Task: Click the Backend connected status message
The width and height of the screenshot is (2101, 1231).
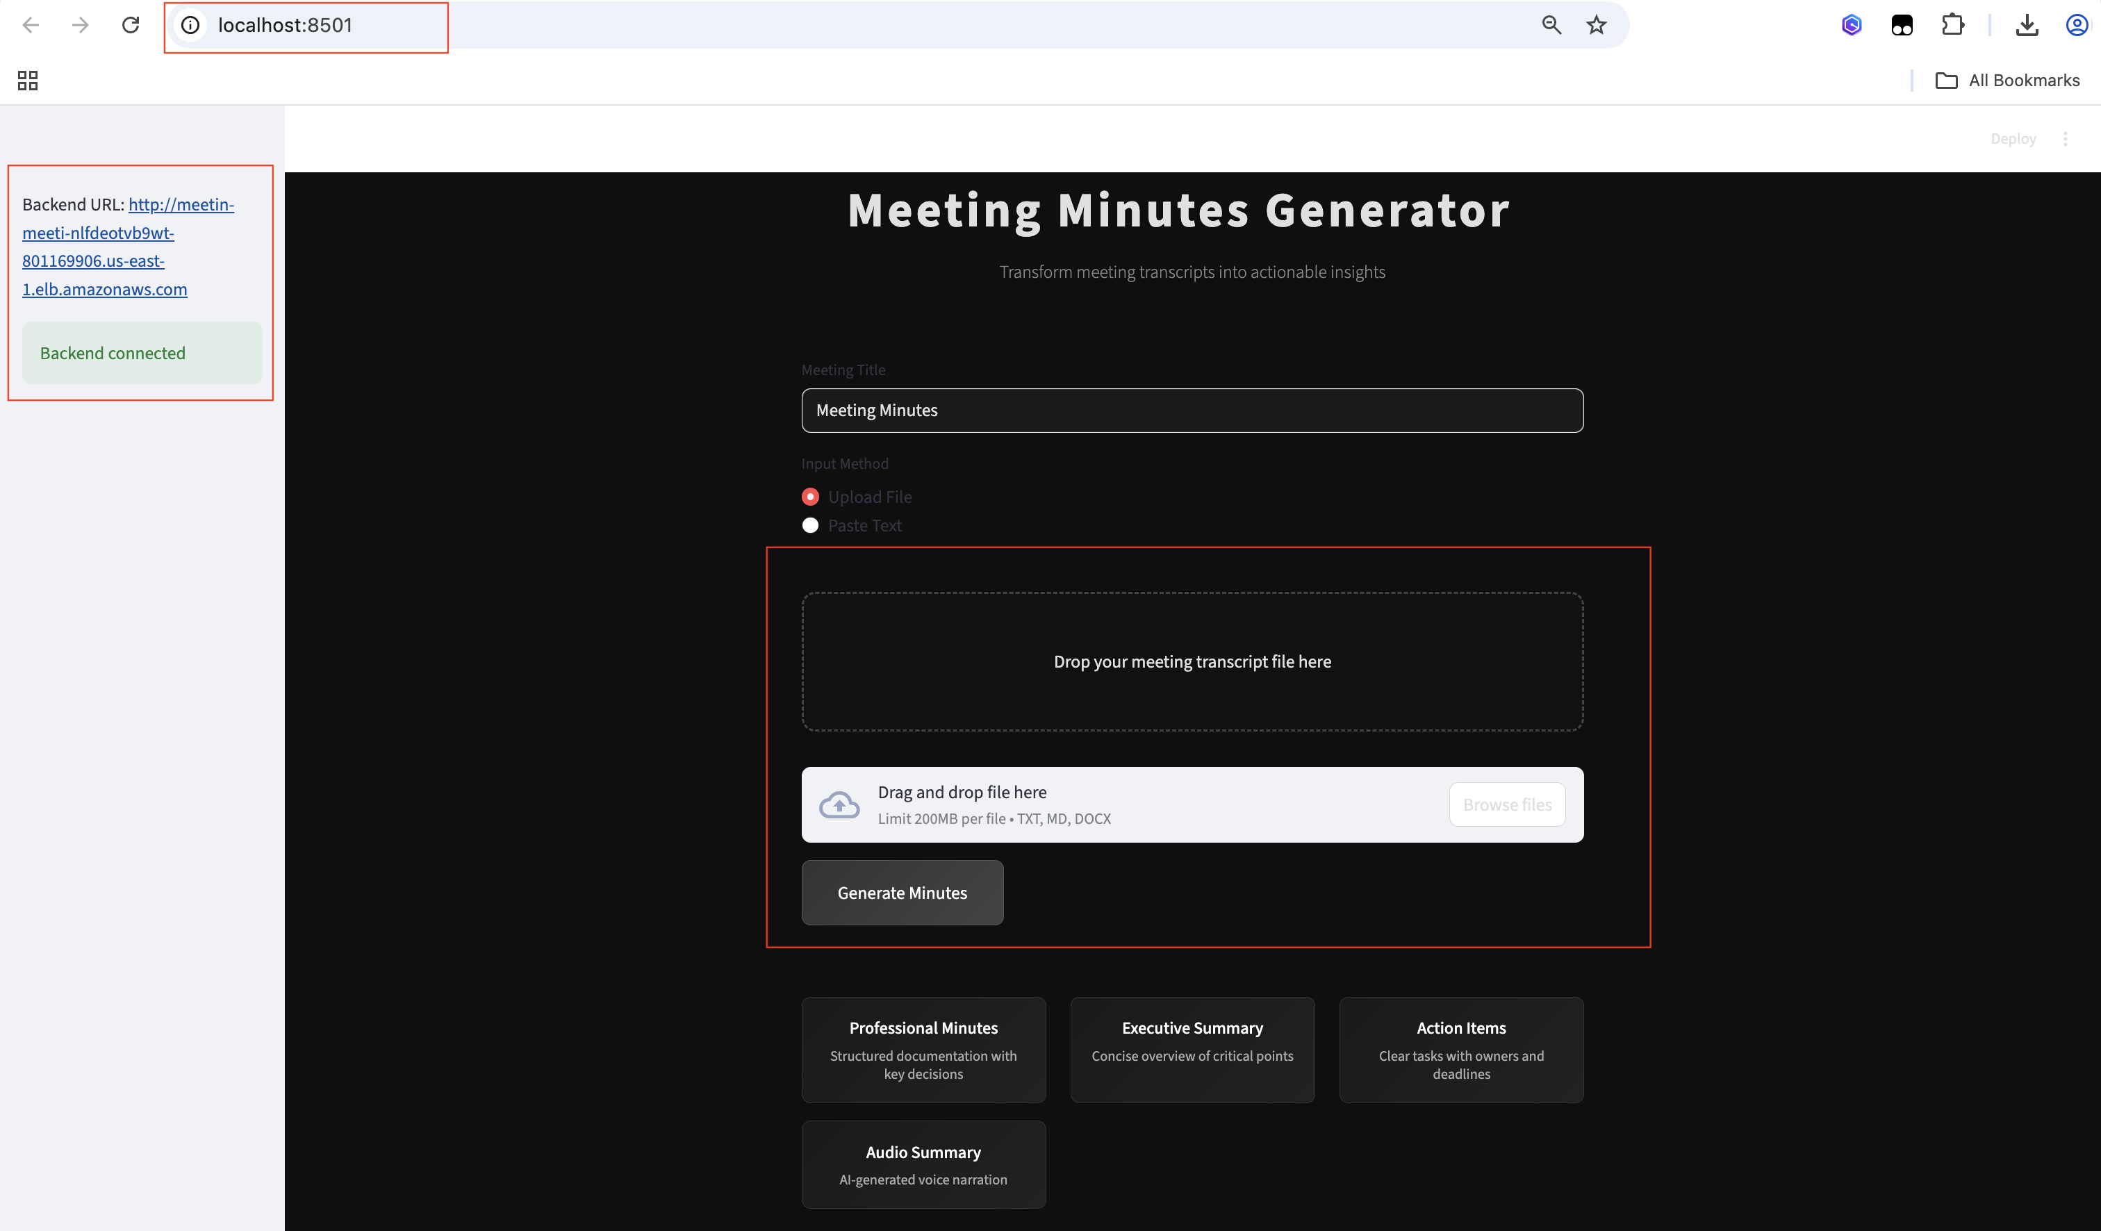Action: pyautogui.click(x=142, y=352)
